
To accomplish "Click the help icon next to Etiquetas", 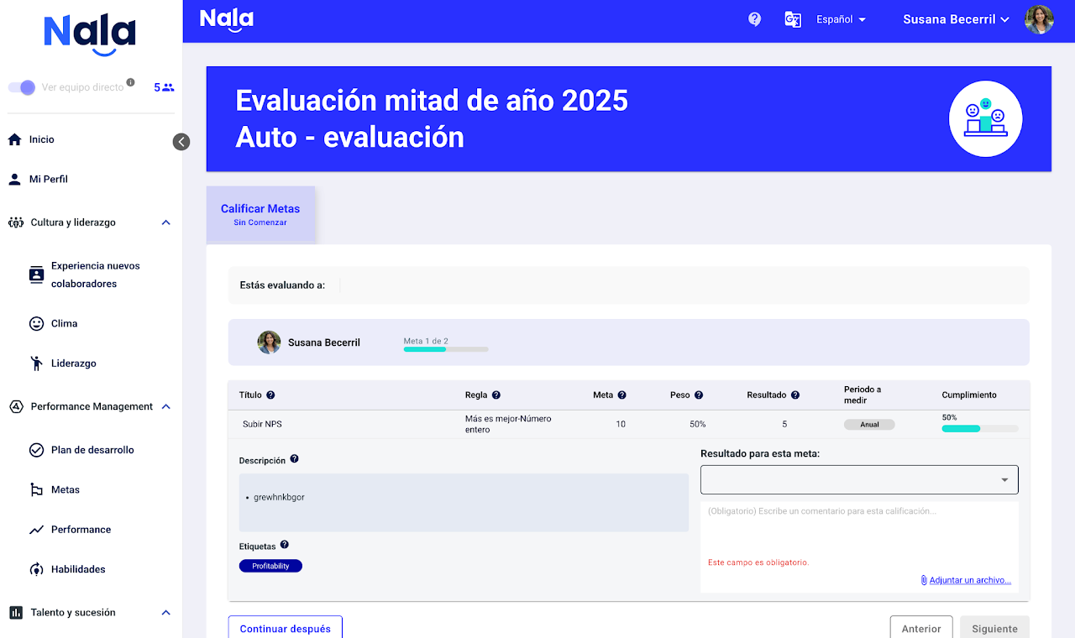I will pyautogui.click(x=284, y=545).
